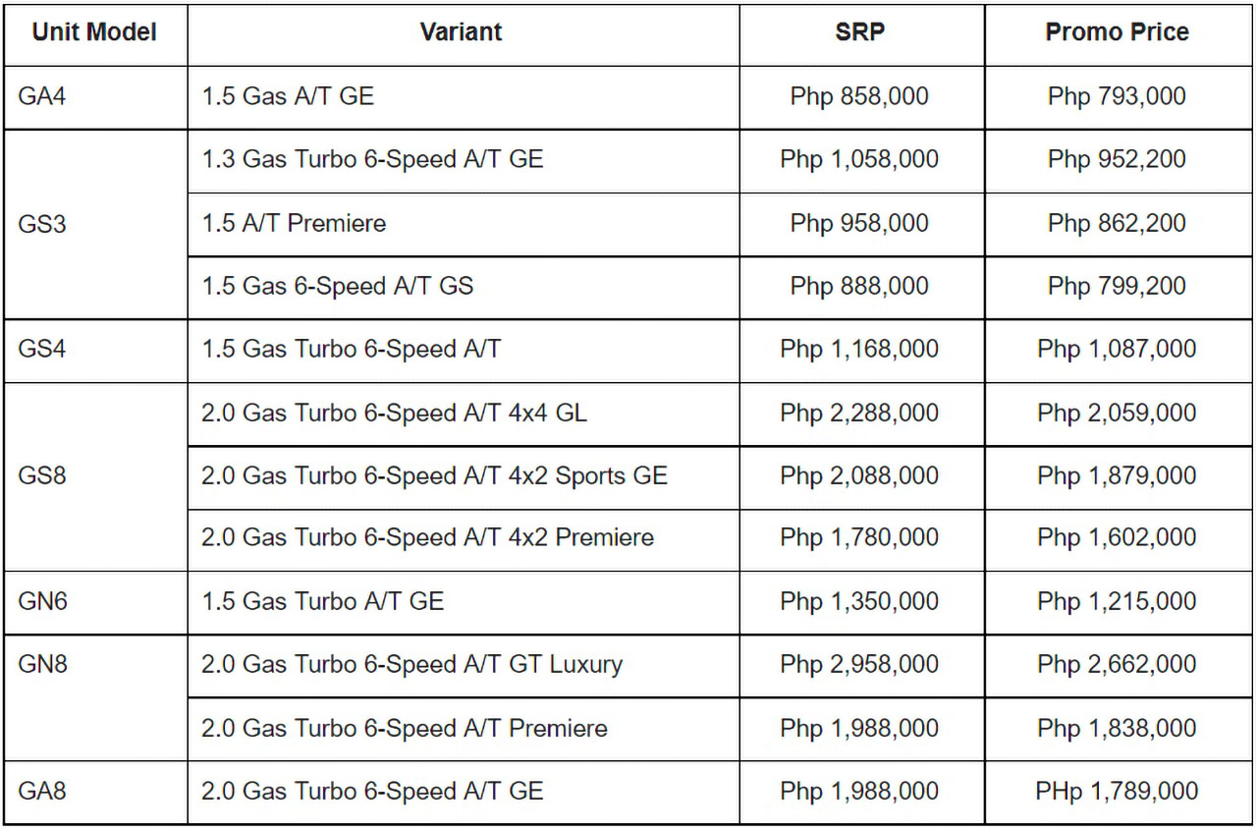
Task: Click the GA8 unit model cell
Action: [42, 791]
